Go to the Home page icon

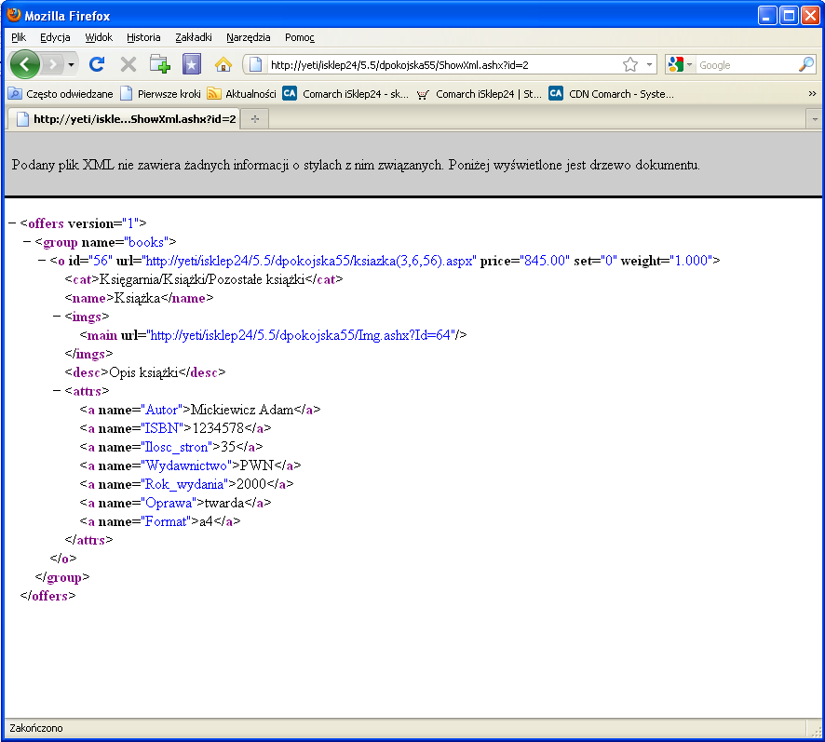pos(223,64)
